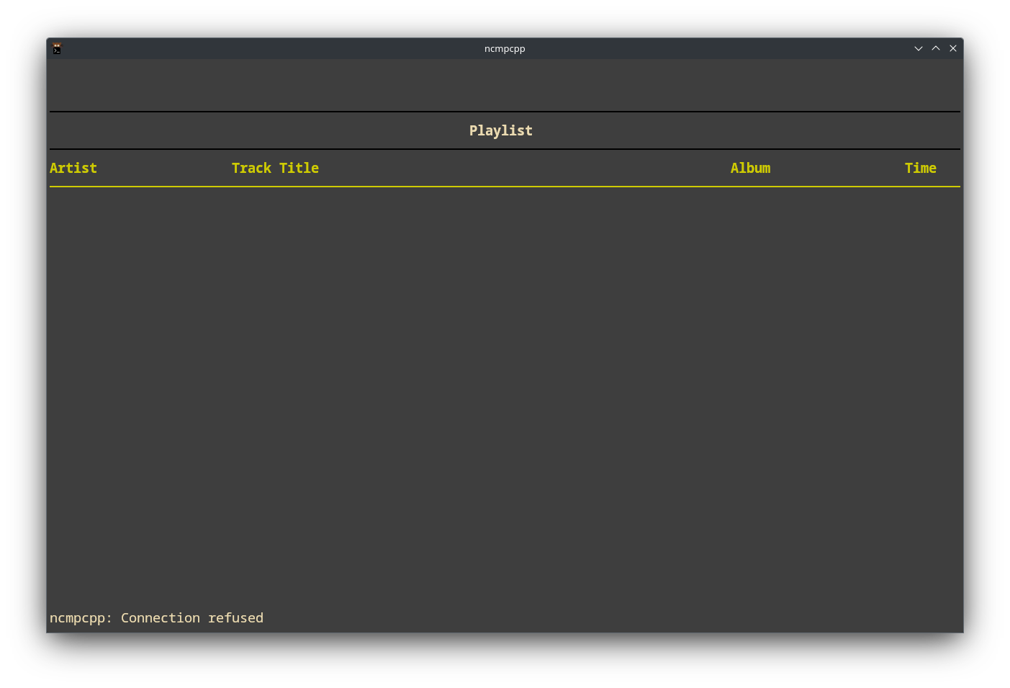Select the Time column header
This screenshot has width=1010, height=688.
pos(920,168)
